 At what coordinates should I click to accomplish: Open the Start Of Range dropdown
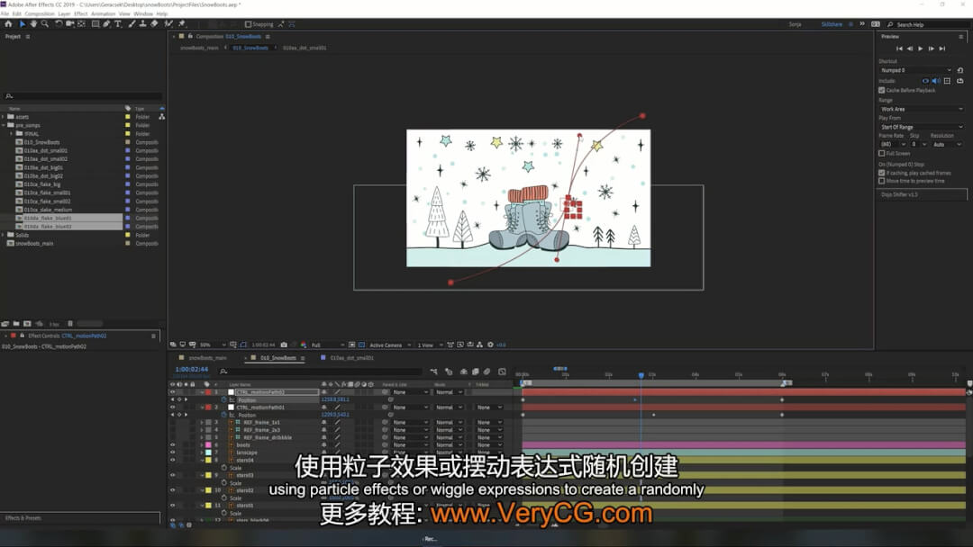921,127
